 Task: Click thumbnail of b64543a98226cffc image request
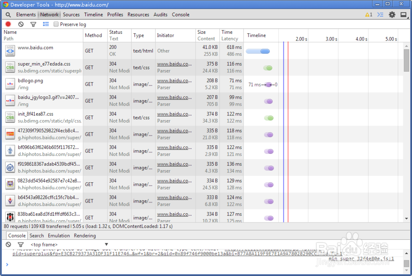click(10, 201)
